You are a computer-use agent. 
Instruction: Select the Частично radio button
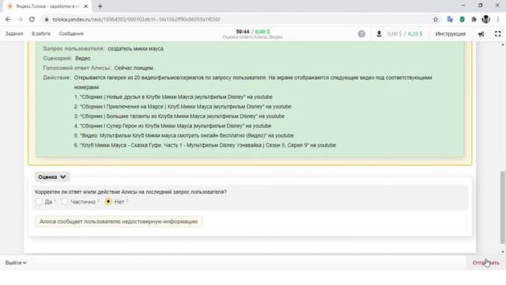tap(65, 201)
